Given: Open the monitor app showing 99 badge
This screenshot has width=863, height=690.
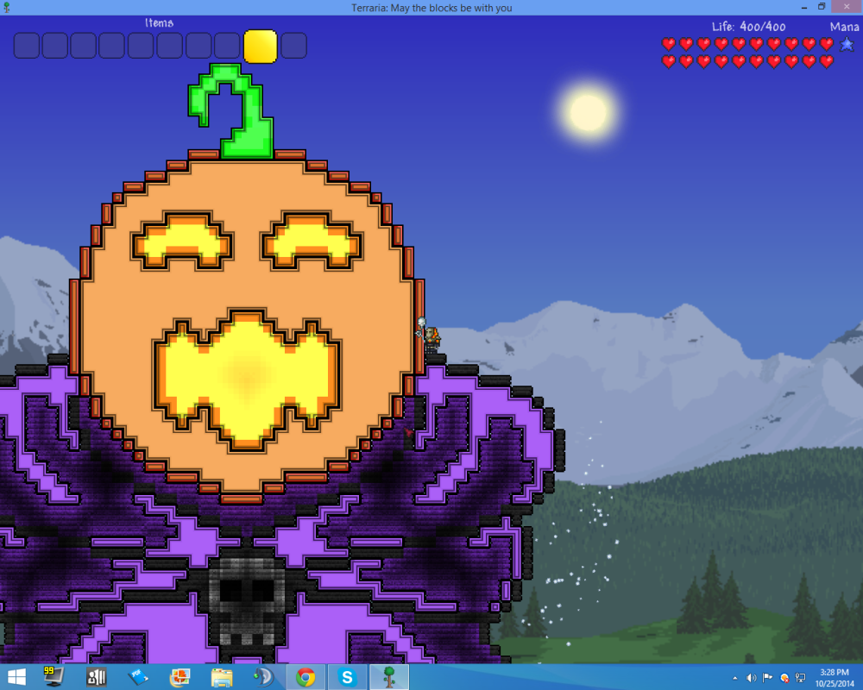Looking at the screenshot, I should pyautogui.click(x=54, y=676).
